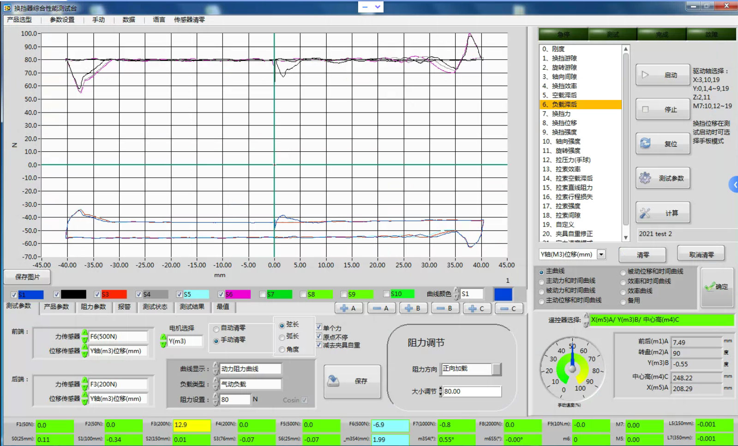Add cursor B with the plus B button
The width and height of the screenshot is (738, 446).
coord(413,308)
